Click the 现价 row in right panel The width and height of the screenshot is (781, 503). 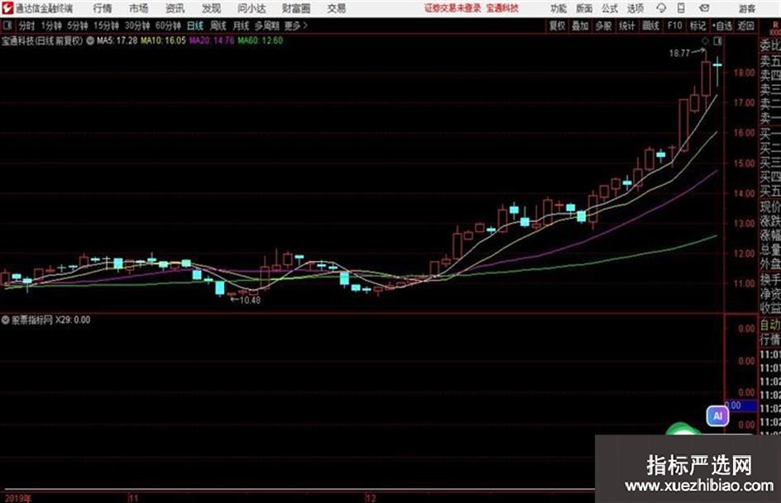tap(770, 206)
